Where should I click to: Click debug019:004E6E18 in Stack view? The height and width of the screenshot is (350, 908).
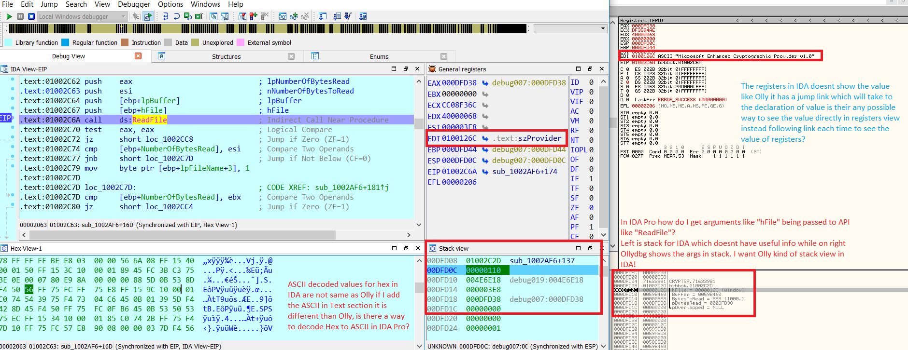click(546, 280)
